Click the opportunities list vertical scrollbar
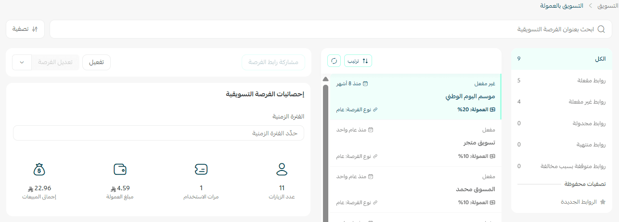 tap(325, 144)
